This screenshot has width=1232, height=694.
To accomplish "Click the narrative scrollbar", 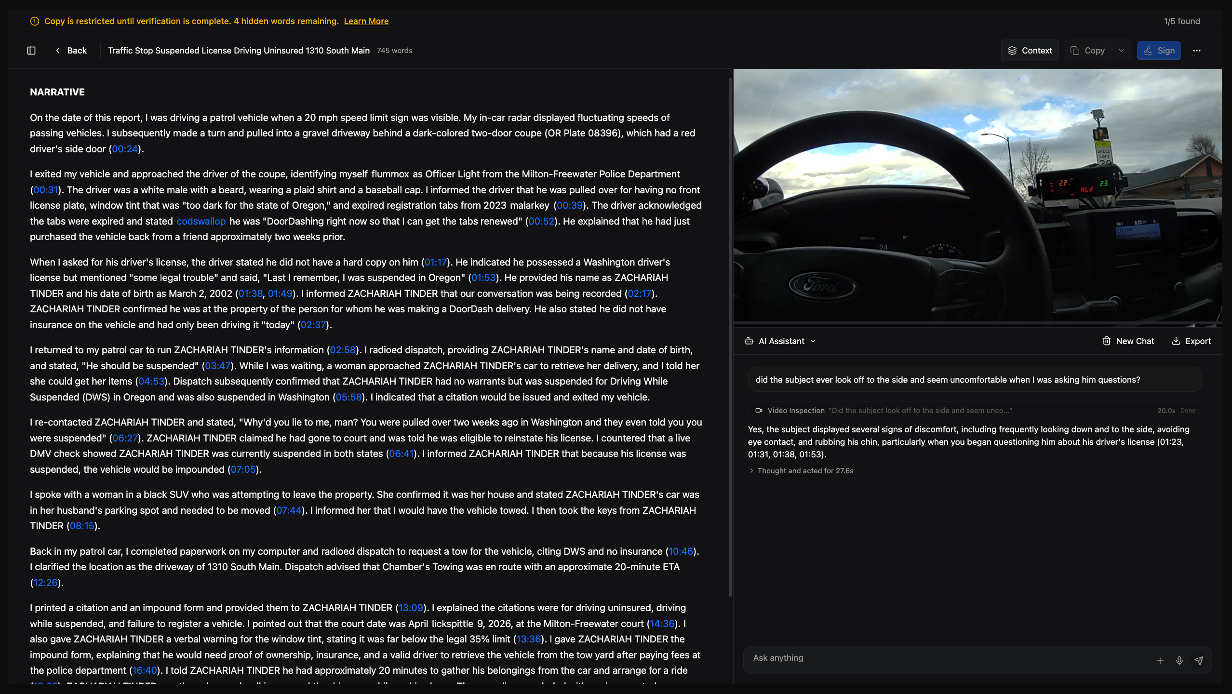I will click(730, 337).
